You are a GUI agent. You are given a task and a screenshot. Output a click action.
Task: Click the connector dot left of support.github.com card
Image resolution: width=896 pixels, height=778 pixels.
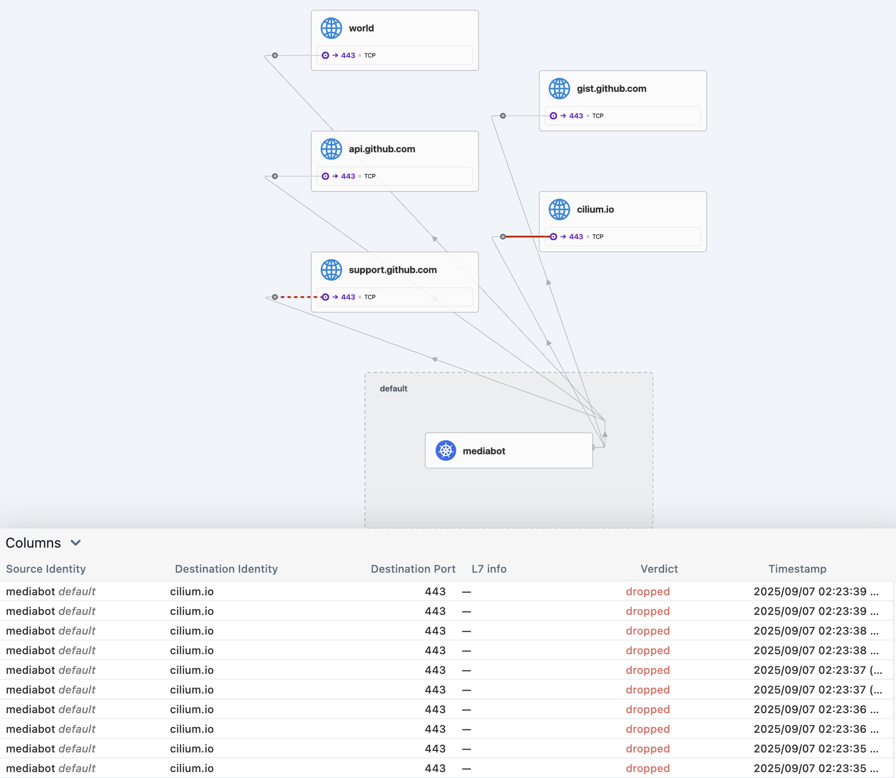[x=275, y=297]
